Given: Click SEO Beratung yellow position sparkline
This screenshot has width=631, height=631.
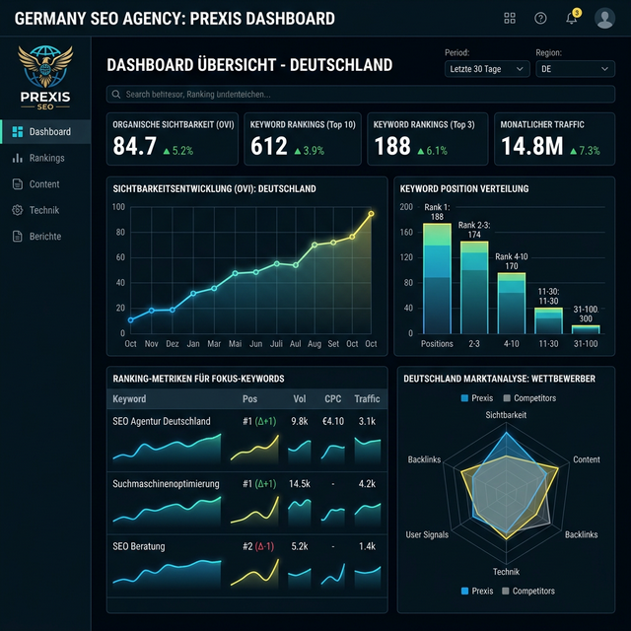Looking at the screenshot, I should pyautogui.click(x=254, y=573).
